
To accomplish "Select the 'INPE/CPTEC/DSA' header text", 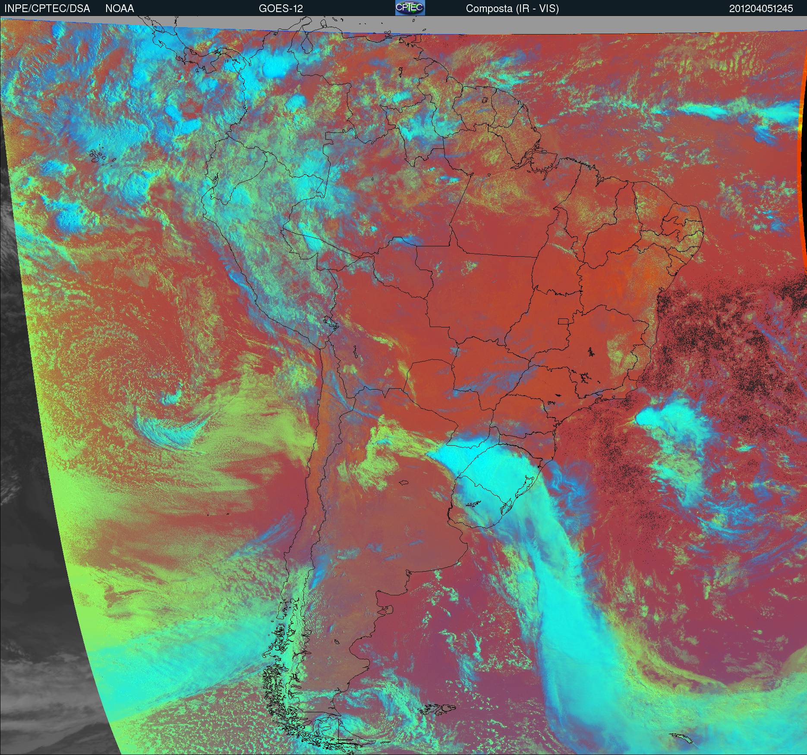I will click(47, 9).
